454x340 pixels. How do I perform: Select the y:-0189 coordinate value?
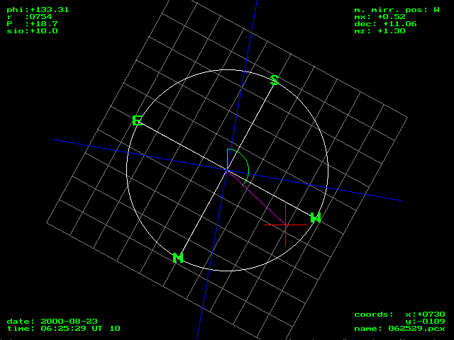(426, 321)
